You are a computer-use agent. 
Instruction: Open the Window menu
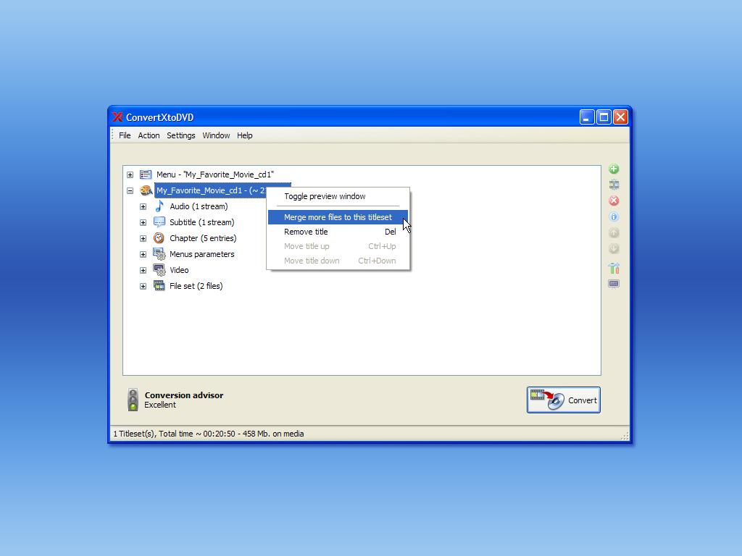pyautogui.click(x=216, y=135)
